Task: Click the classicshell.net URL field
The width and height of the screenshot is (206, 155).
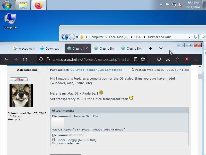Action: tap(91, 59)
